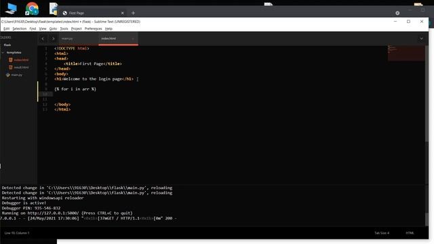The height and width of the screenshot is (244, 434).
Task: Click the Debugger PIN line in console
Action: (31, 208)
